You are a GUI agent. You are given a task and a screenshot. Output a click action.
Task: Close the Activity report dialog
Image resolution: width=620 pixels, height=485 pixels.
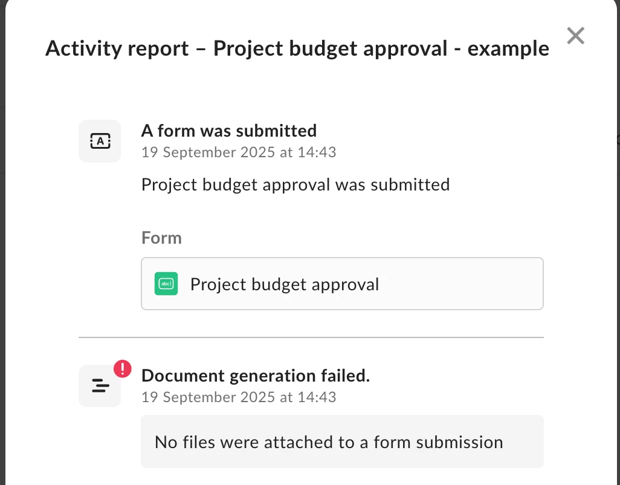(575, 36)
